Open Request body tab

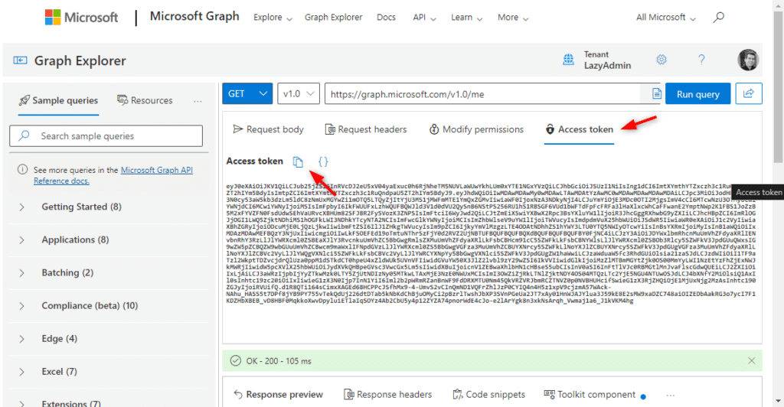(269, 129)
